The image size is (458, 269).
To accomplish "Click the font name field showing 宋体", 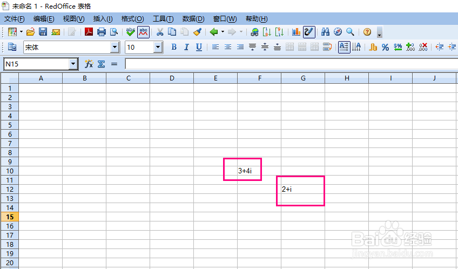I will (67, 47).
